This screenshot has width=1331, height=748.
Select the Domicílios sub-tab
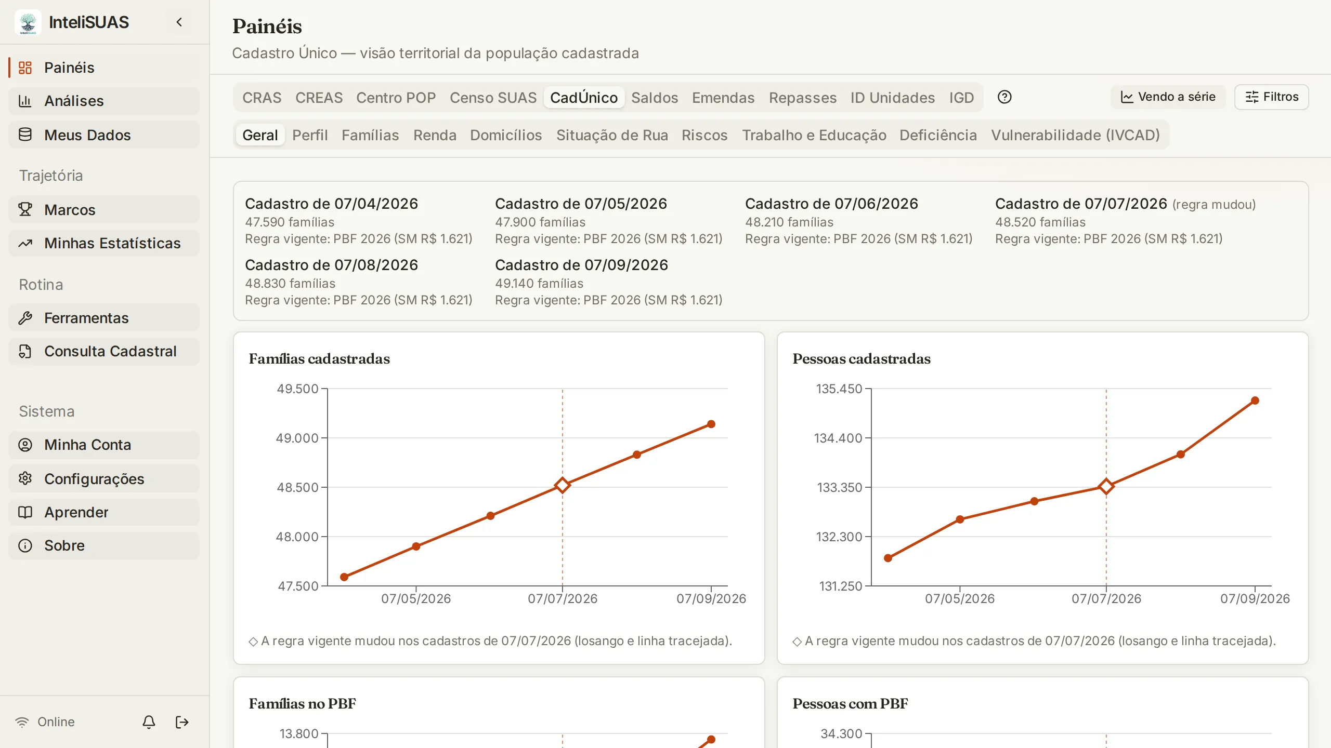tap(506, 135)
